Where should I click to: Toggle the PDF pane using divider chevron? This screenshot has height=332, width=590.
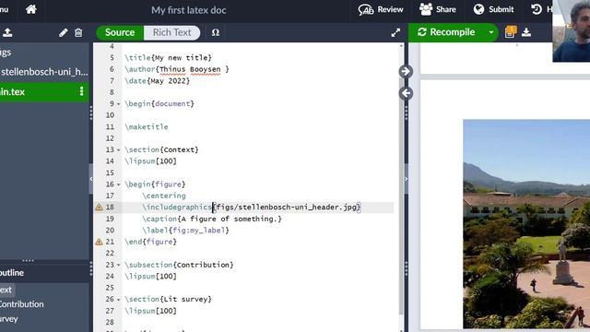(406, 179)
